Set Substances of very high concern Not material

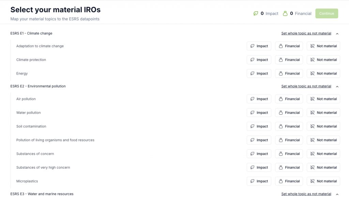coord(323,168)
